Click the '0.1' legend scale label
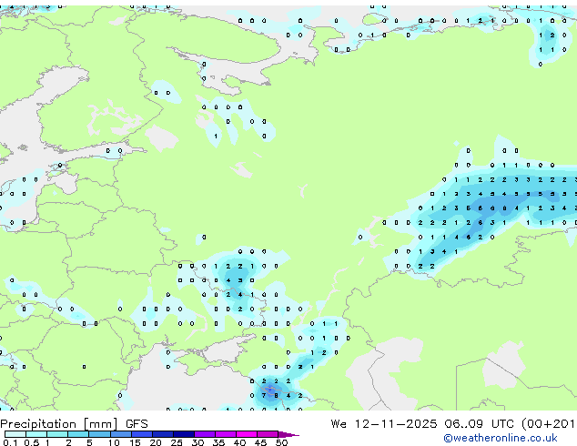The height and width of the screenshot is (446, 577). coord(10,442)
